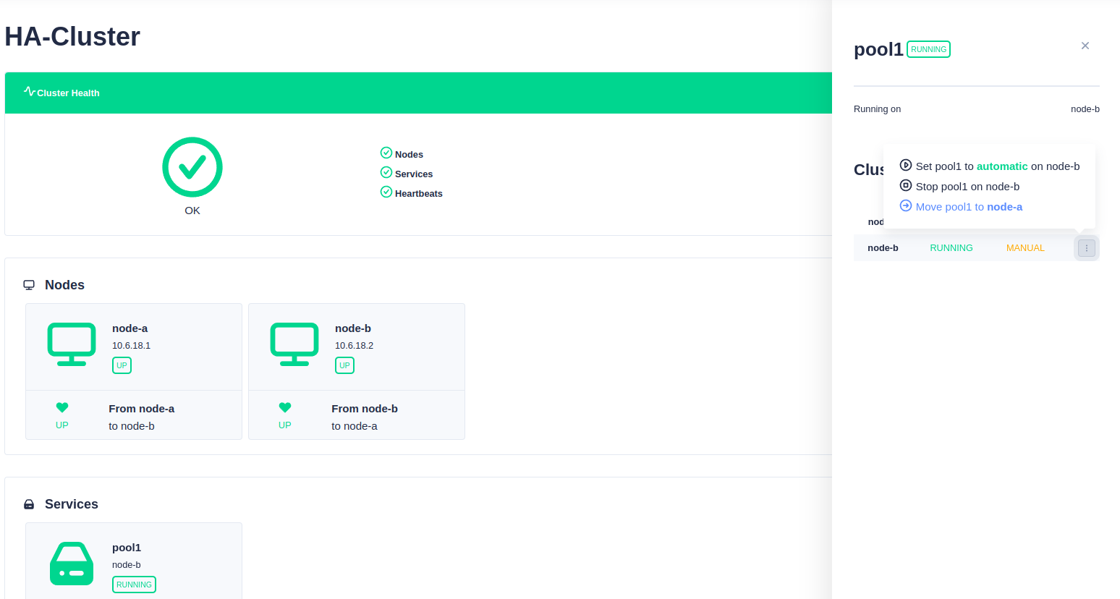Viewport: 1120px width, 599px height.
Task: Click the Nodes section monitor icon
Action: (x=29, y=285)
